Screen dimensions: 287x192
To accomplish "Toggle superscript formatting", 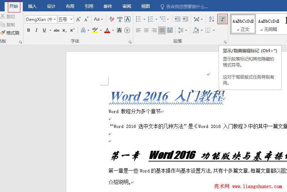I will pos(72,30).
